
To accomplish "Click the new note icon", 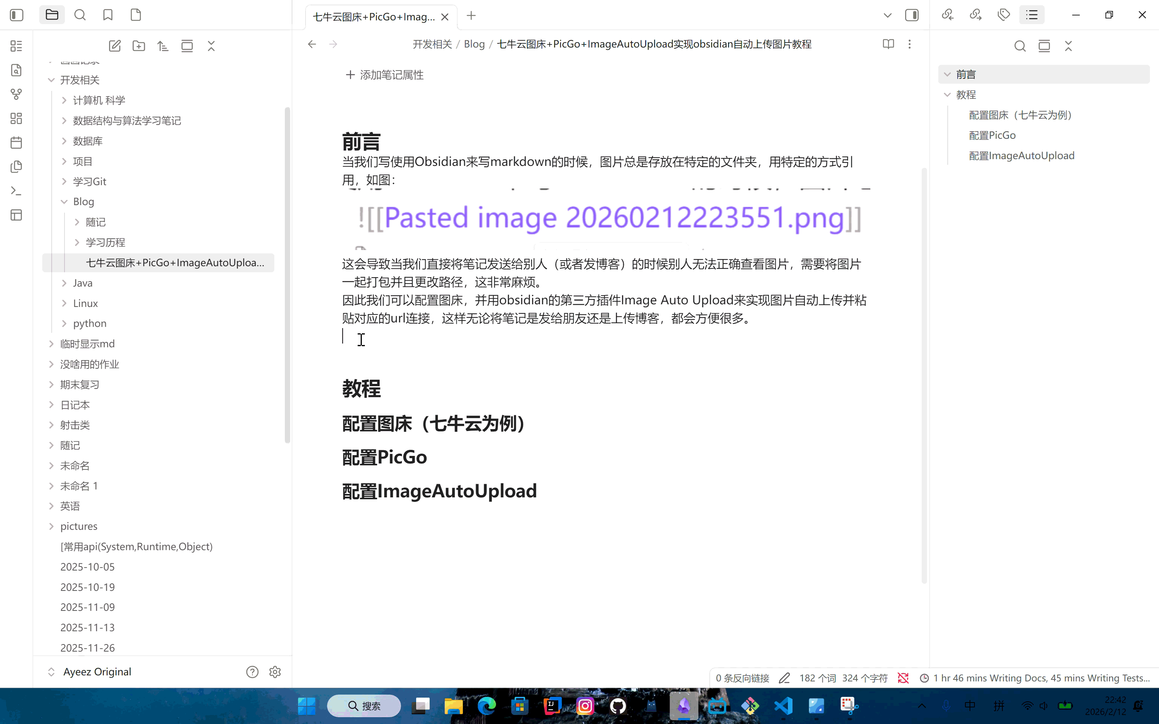I will point(114,46).
